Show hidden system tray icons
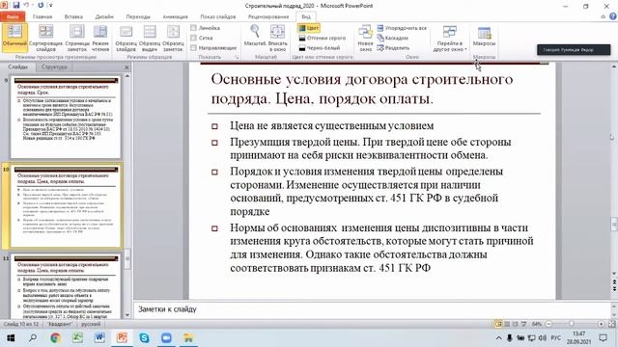Screen dimensions: 618x347 pyautogui.click(x=498, y=338)
